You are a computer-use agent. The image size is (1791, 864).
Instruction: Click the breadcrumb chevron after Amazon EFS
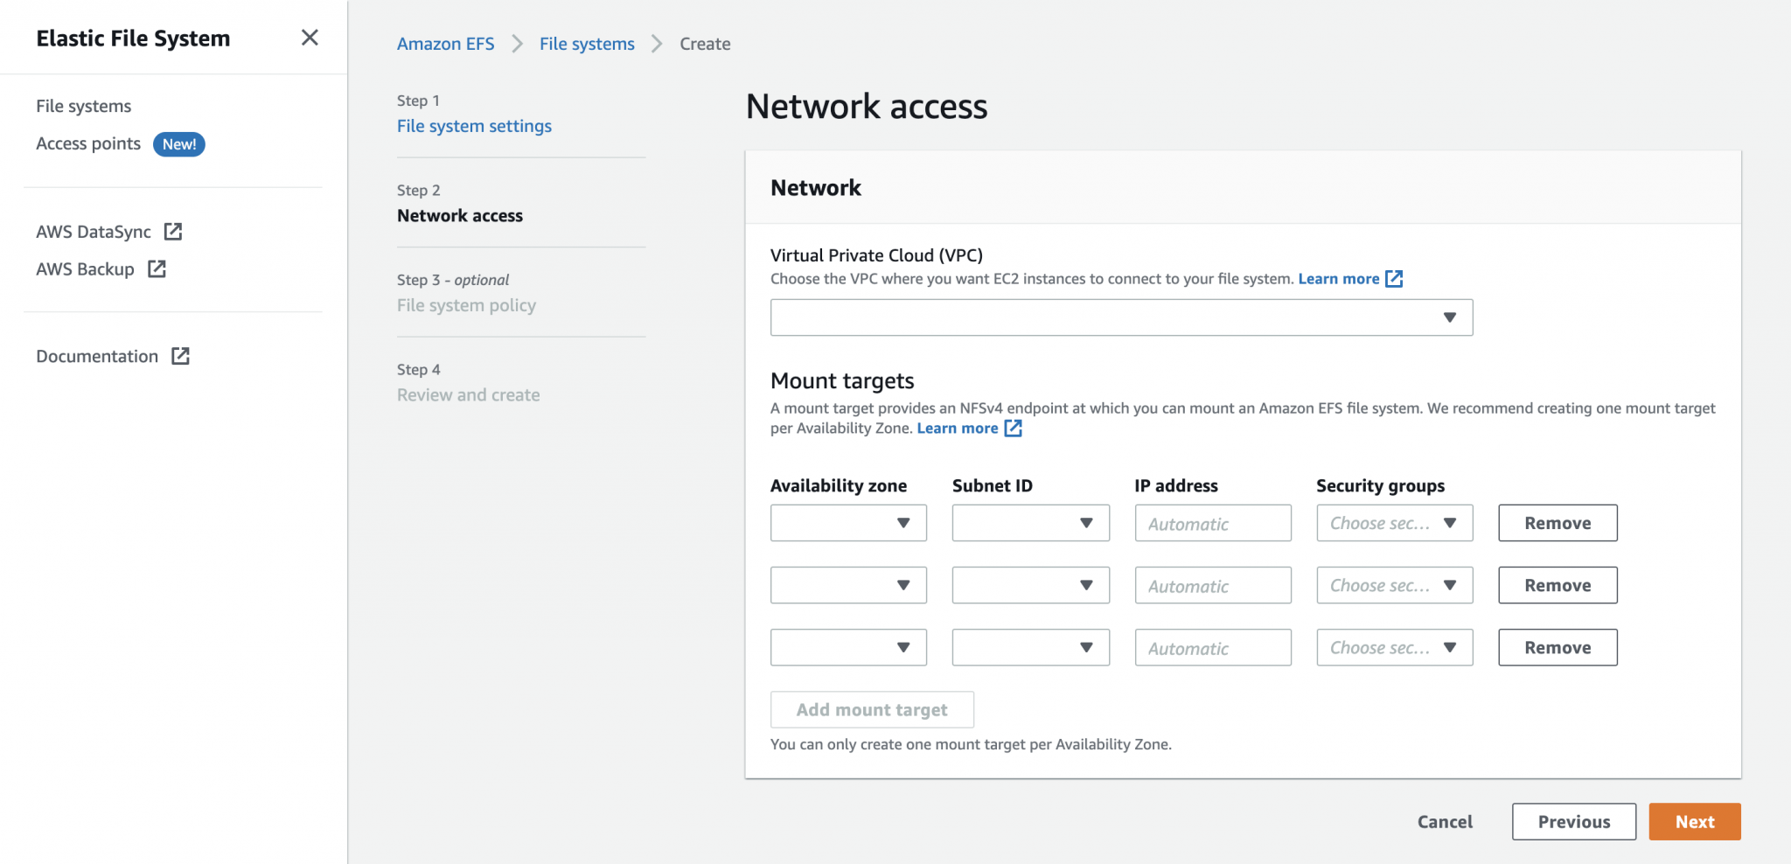[516, 44]
